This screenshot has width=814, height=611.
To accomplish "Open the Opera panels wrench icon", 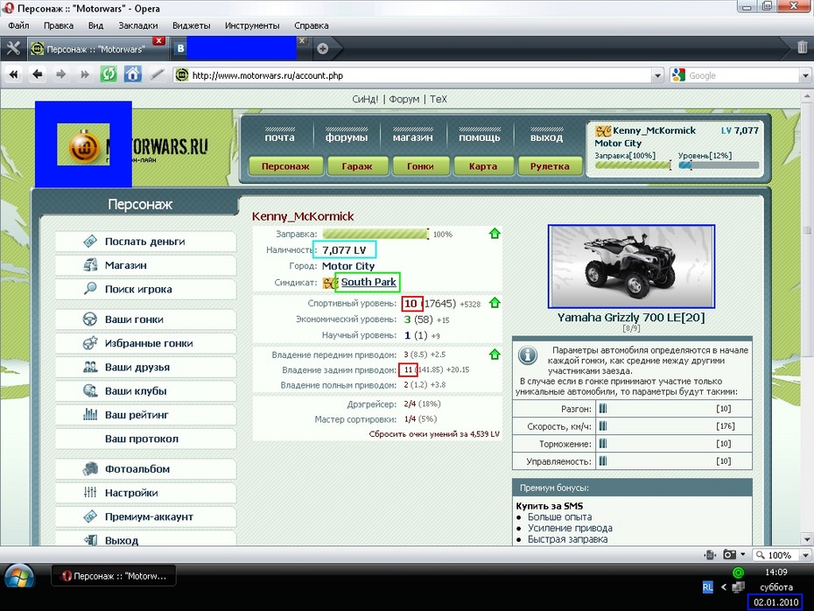I will pyautogui.click(x=13, y=49).
